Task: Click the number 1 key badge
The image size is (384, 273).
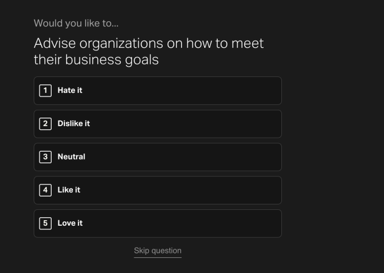Action: [45, 90]
